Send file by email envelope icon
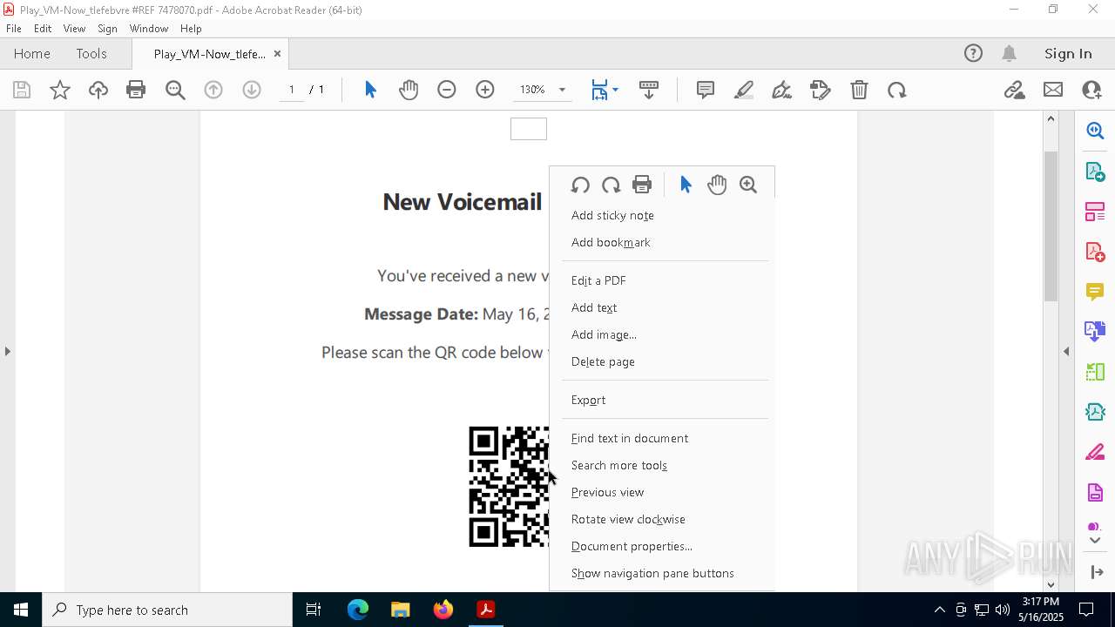The height and width of the screenshot is (627, 1115). 1053,90
